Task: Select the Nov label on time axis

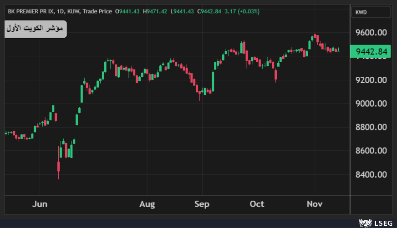Action: (x=314, y=204)
